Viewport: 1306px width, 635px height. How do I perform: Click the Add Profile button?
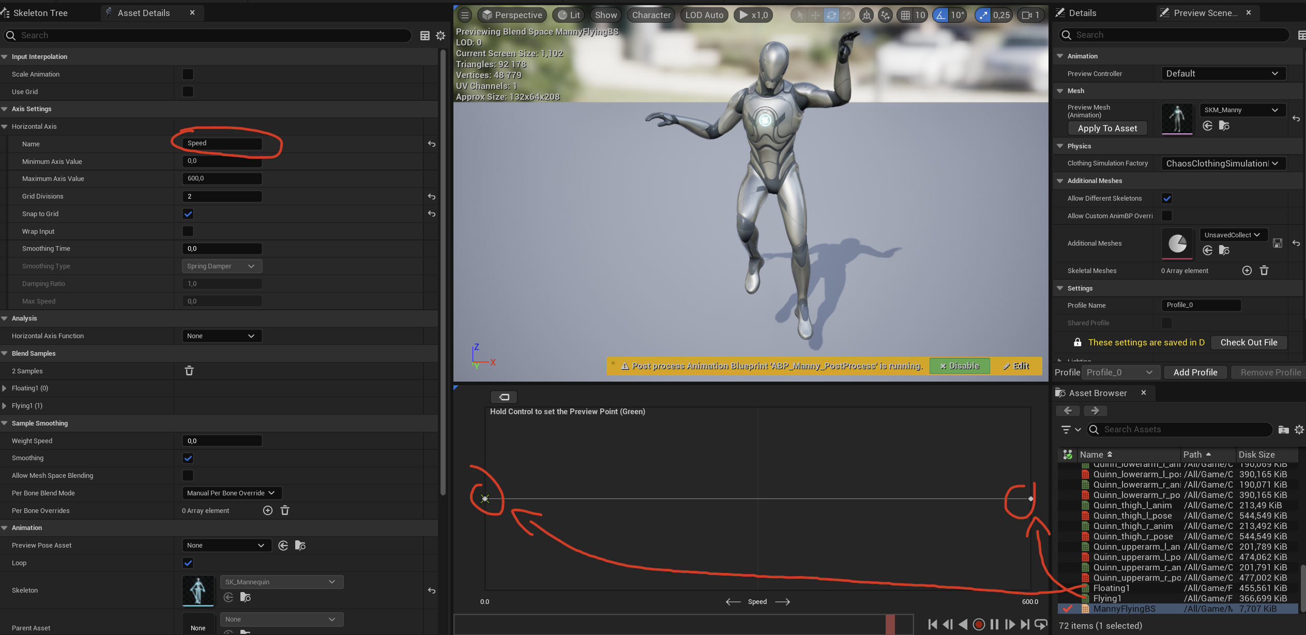click(1195, 372)
